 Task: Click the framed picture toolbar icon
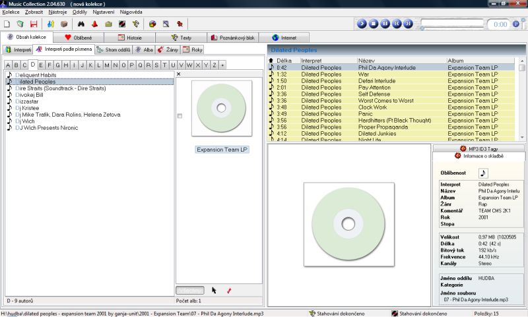(166, 24)
